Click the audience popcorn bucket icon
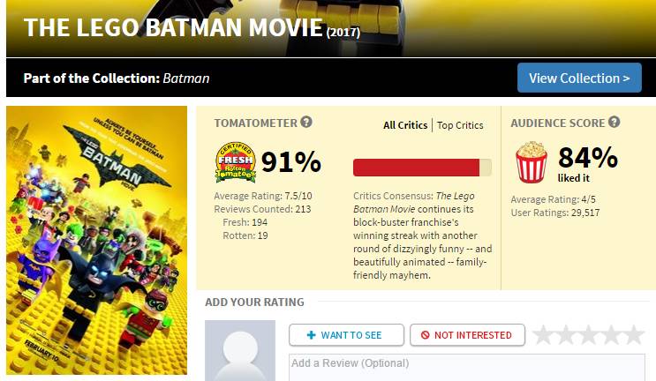This screenshot has width=656, height=381. pos(532,162)
